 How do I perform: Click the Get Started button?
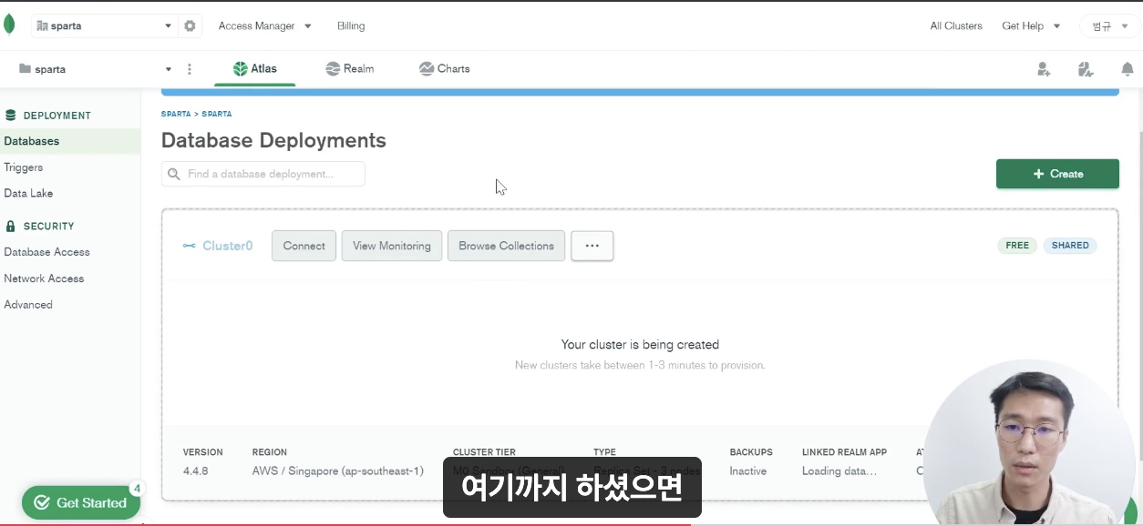tap(81, 502)
